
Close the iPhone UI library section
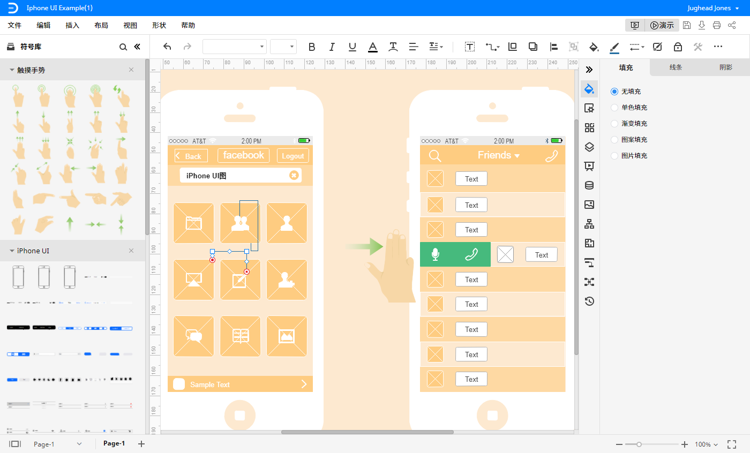coord(131,251)
